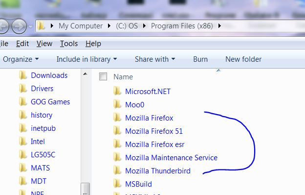The image size is (305, 195).
Task: Click folder icon next to Moo0
Action: click(x=117, y=104)
